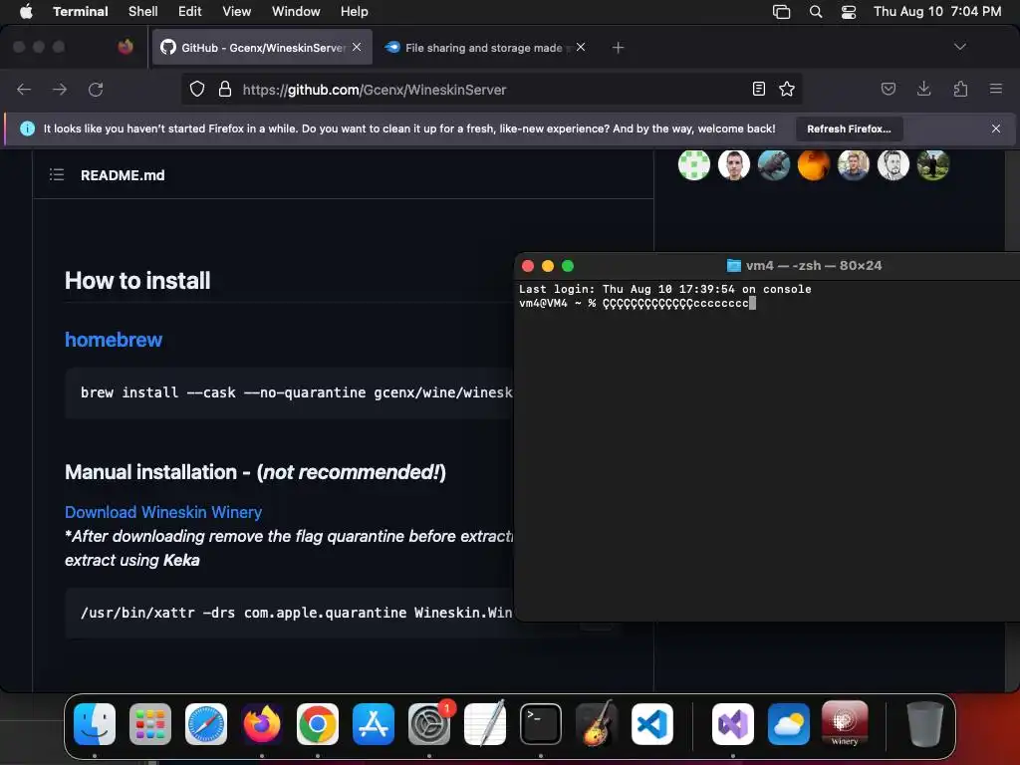Screen dimensions: 1020x765
Task: Click the Terminal window title vm4 -zsh
Action: tap(805, 265)
